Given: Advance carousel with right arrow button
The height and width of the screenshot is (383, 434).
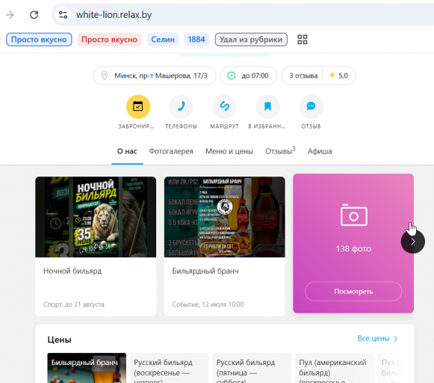Looking at the screenshot, I should (x=412, y=242).
